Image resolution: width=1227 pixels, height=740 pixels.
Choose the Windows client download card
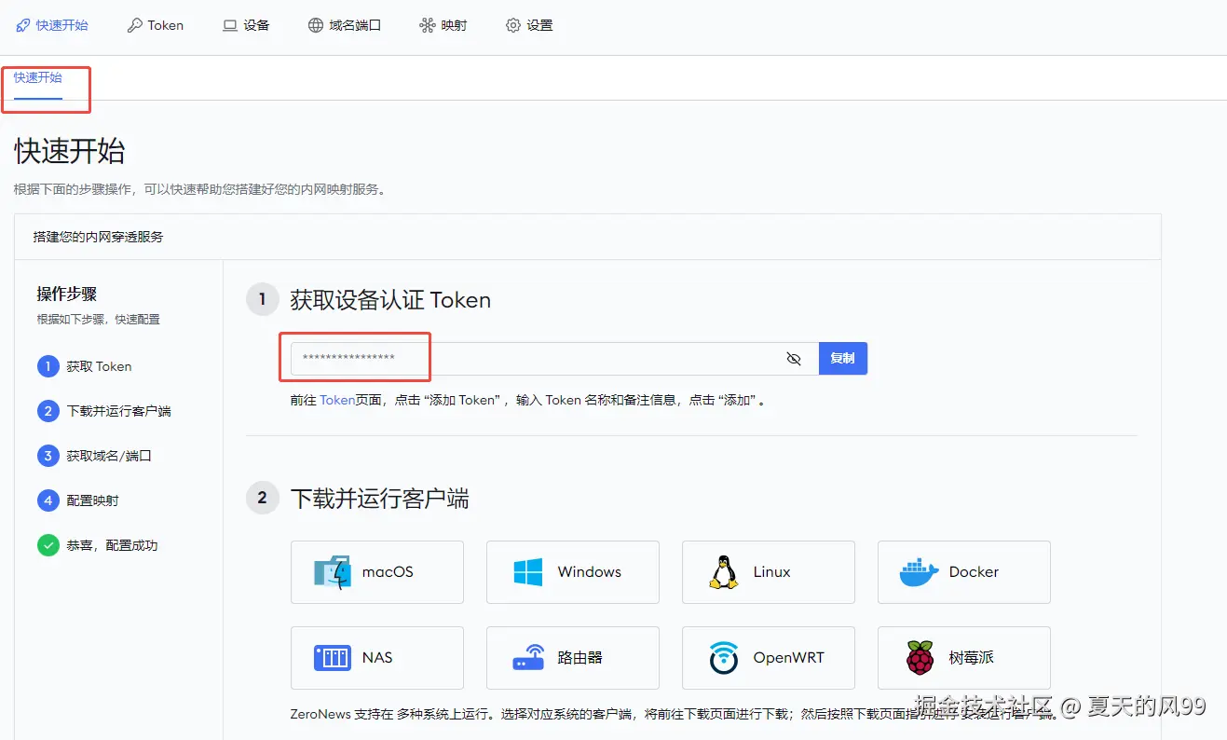pyautogui.click(x=573, y=572)
